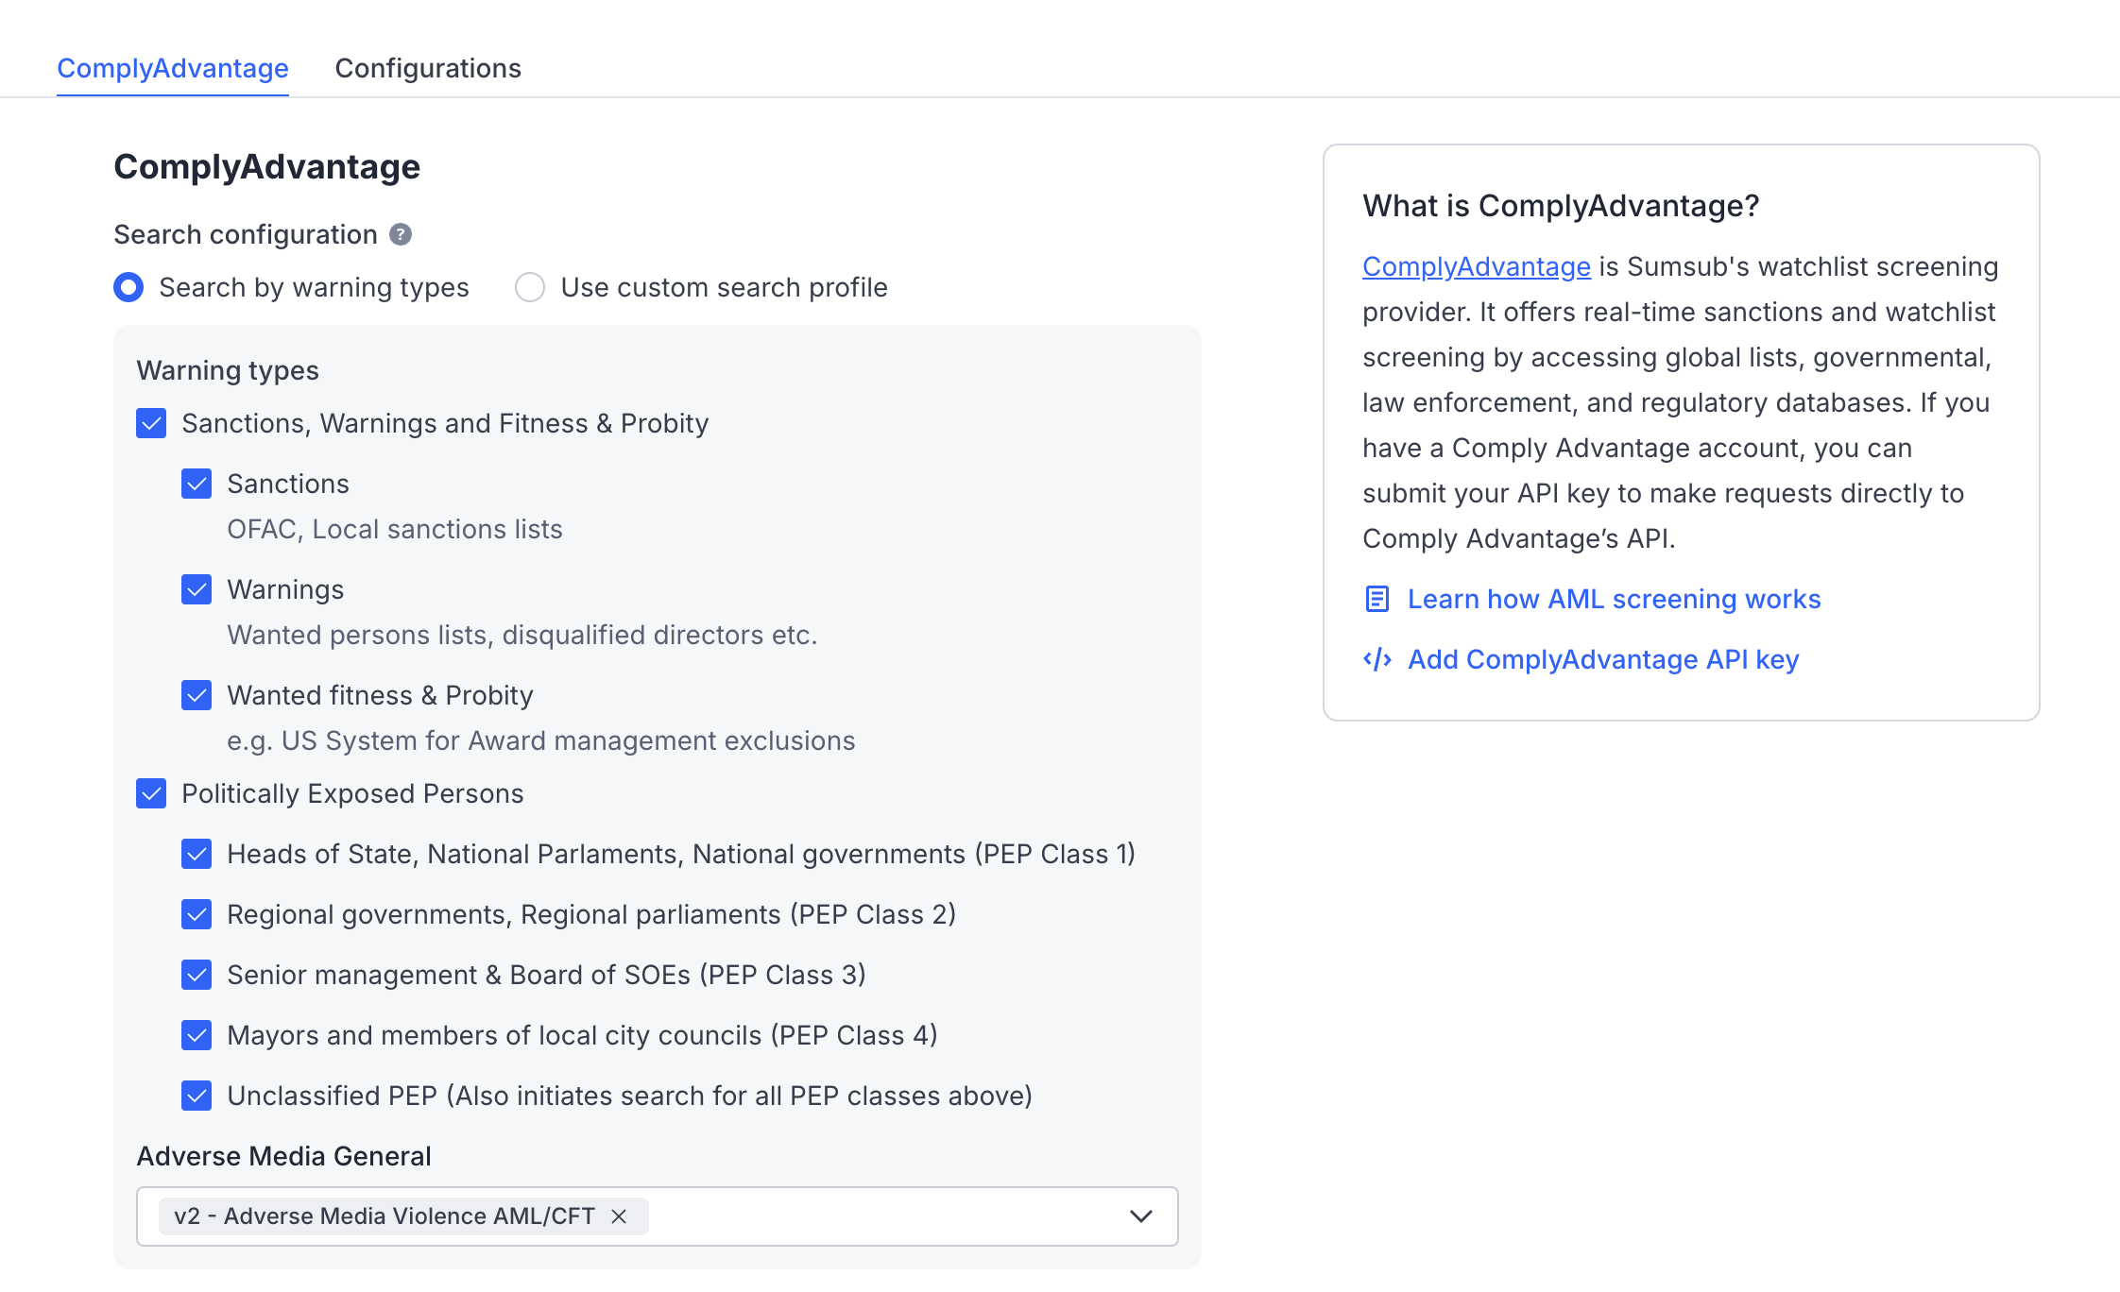The width and height of the screenshot is (2120, 1292).
Task: Select the Use custom search profile option
Action: [x=530, y=287]
